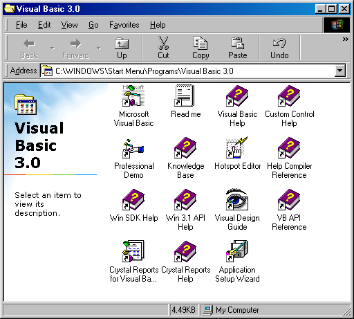Image resolution: width=354 pixels, height=319 pixels.
Task: Click the Undo toolbar button
Action: click(x=279, y=48)
